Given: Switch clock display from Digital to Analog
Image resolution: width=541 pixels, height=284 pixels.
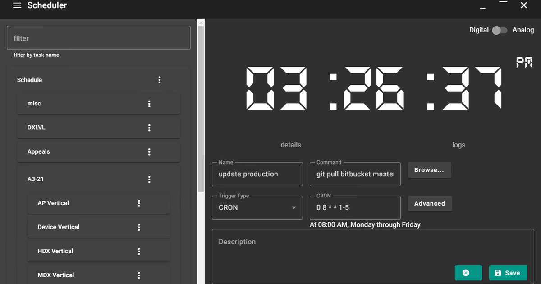Looking at the screenshot, I should tap(500, 30).
